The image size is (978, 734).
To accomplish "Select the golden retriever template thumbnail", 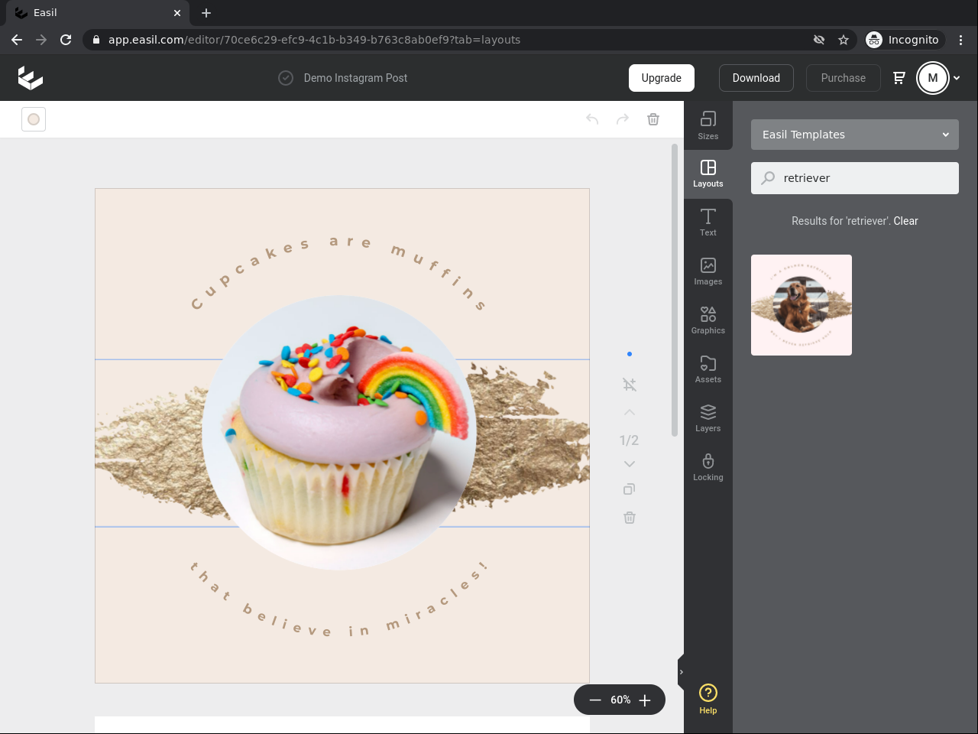I will (802, 305).
